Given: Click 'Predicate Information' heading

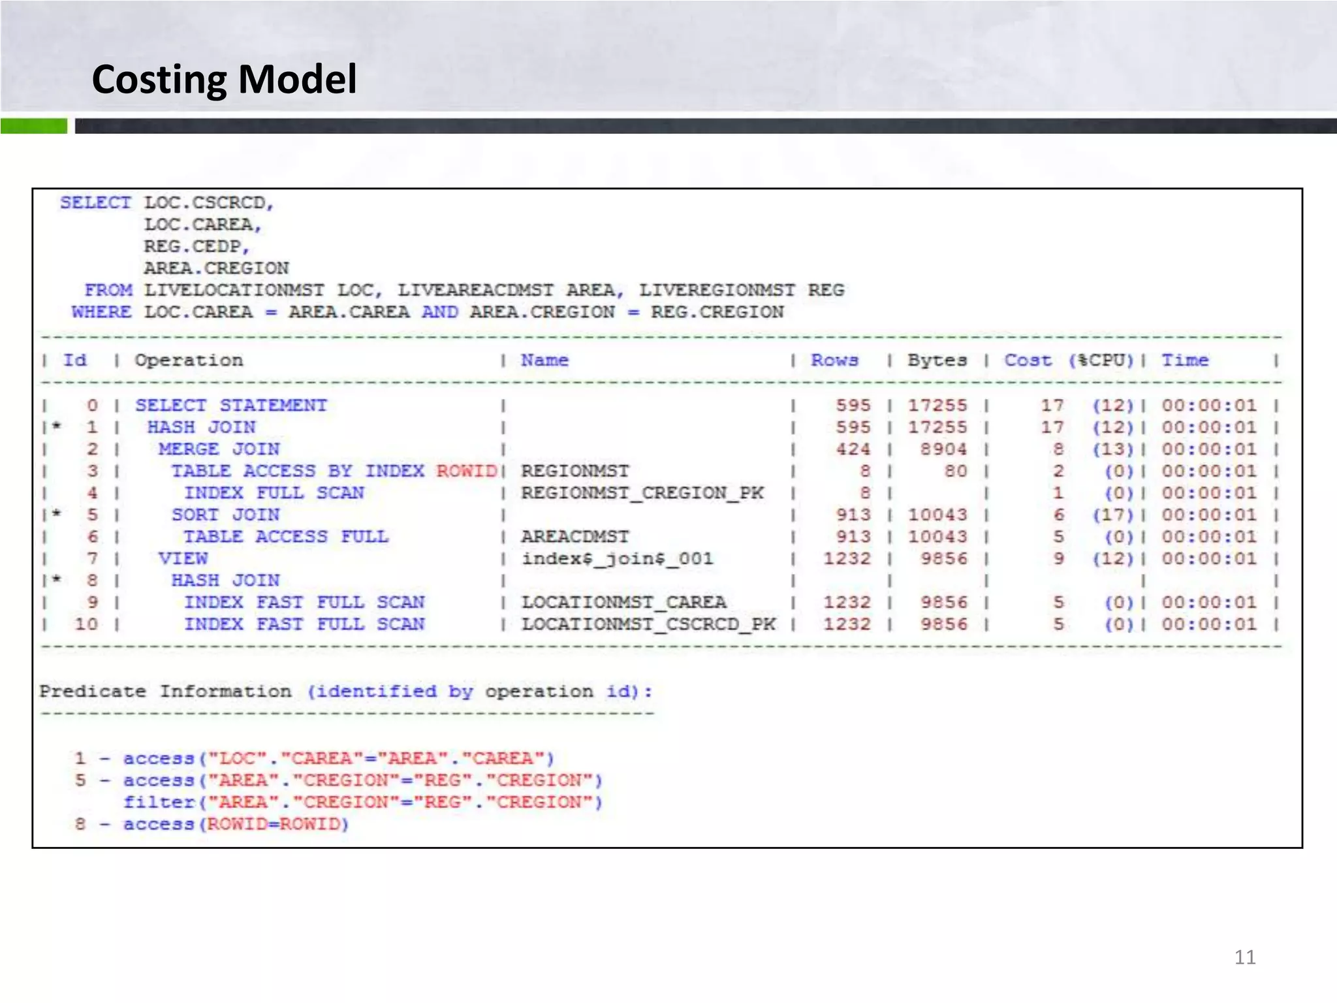Looking at the screenshot, I should 165,692.
